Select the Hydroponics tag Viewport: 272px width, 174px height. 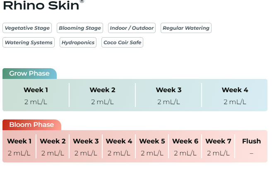pos(78,43)
